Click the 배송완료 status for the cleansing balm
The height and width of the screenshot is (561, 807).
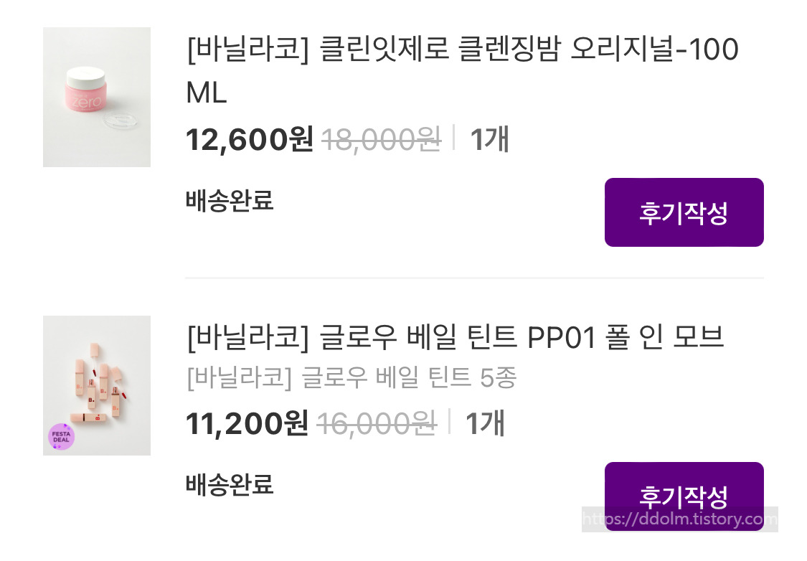pyautogui.click(x=230, y=201)
